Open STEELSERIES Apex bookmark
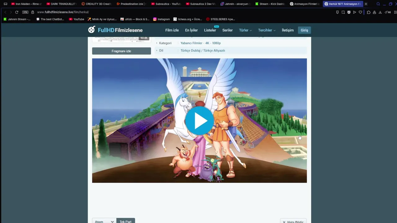 [221, 19]
